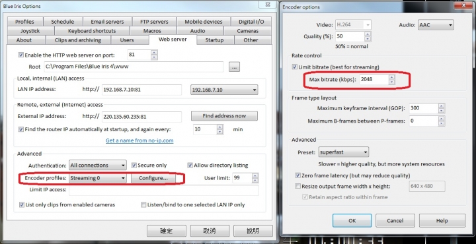The image size is (476, 244).
Task: Decrease the User limit spinner
Action: [x=255, y=181]
